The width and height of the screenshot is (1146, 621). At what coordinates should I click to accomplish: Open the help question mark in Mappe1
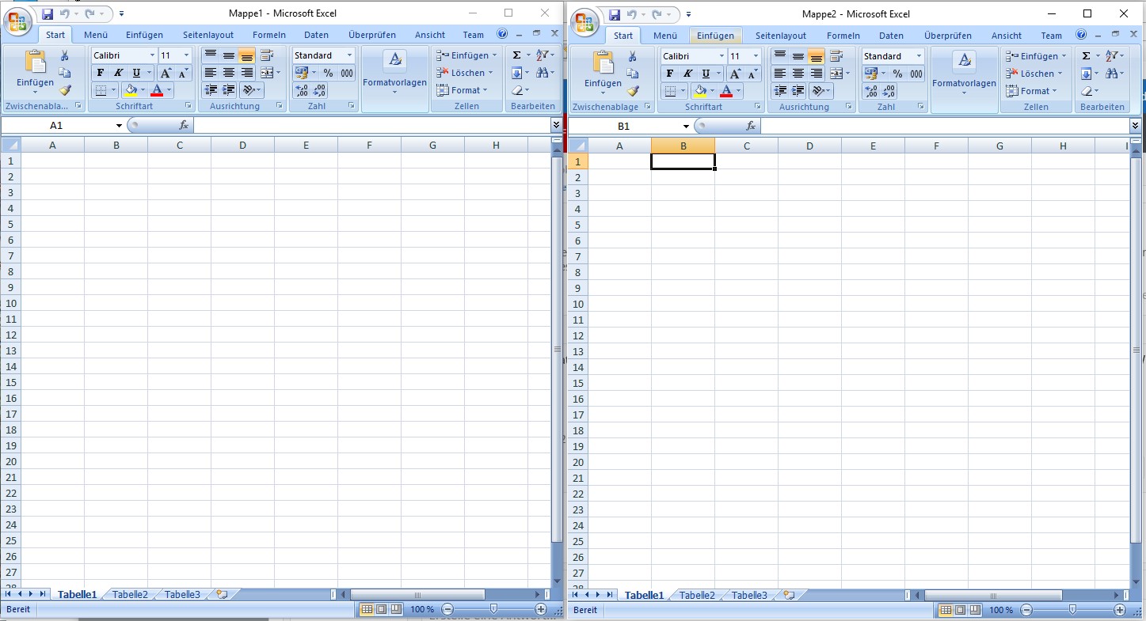pyautogui.click(x=502, y=34)
